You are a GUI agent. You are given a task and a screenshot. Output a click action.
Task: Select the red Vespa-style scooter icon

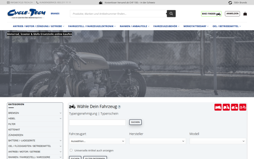pos(235,107)
